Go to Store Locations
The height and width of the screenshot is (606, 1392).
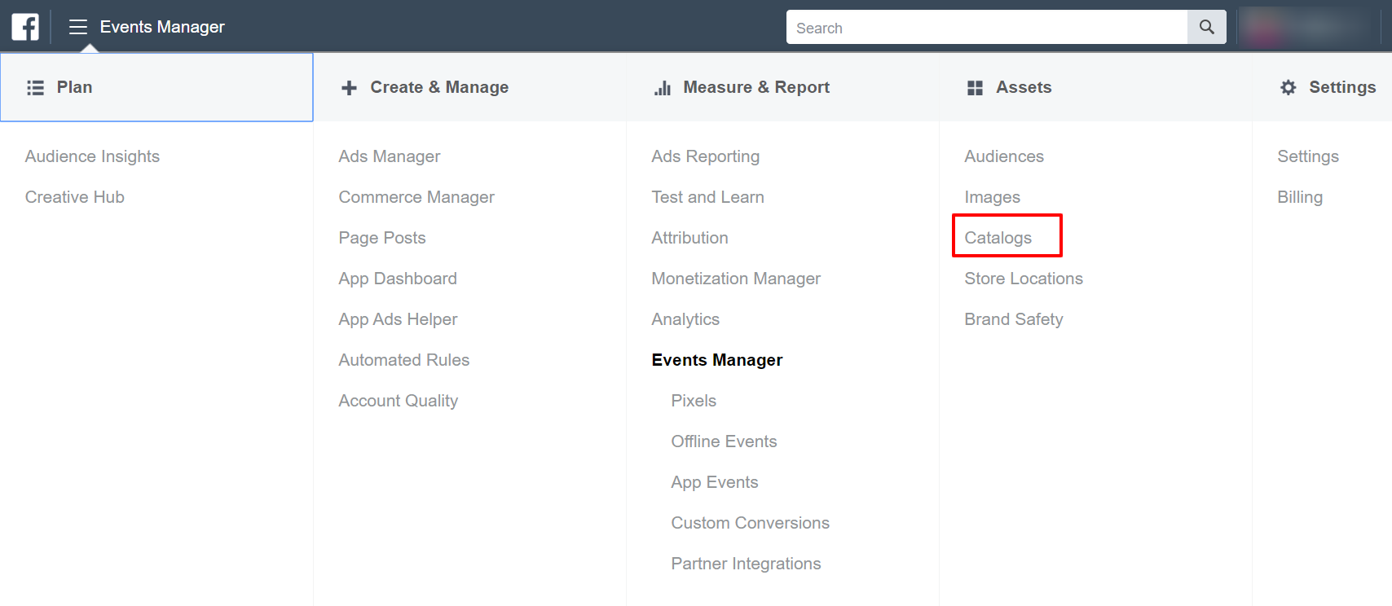click(x=1023, y=279)
